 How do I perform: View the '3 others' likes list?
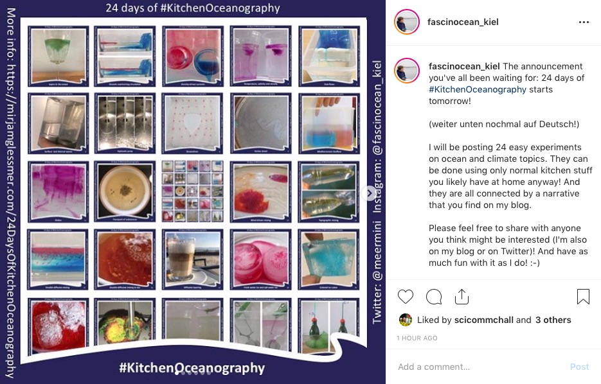(553, 320)
